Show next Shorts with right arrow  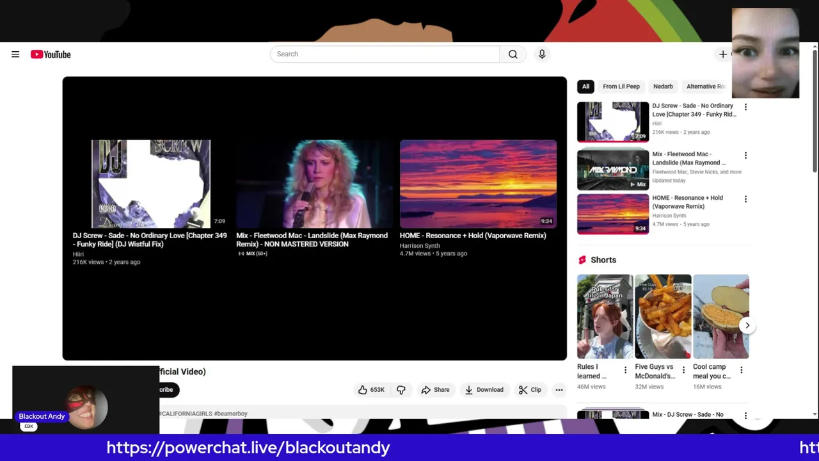click(x=747, y=325)
